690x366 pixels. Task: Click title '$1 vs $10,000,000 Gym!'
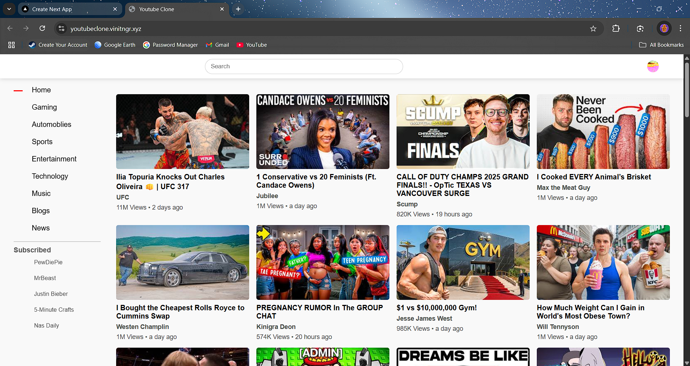(x=437, y=308)
